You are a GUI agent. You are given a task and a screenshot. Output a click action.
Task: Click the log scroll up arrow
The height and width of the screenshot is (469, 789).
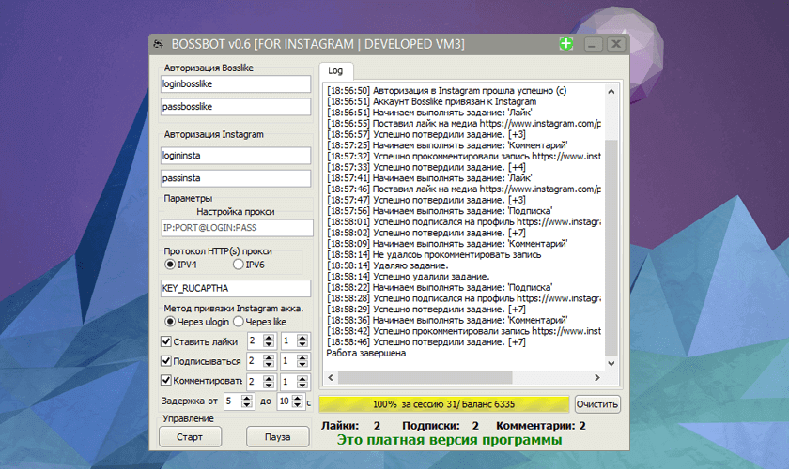[x=611, y=92]
